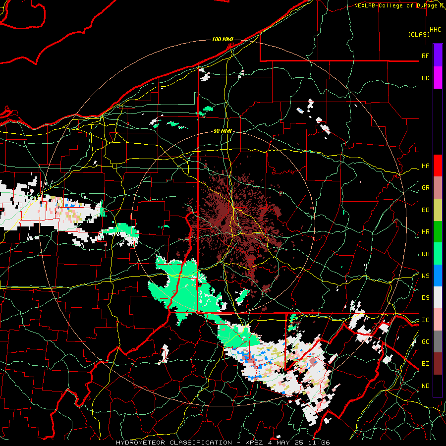Click the DS white legend swatch

click(438, 297)
